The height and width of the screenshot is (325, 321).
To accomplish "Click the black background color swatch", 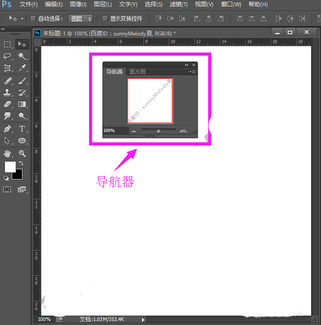I will coord(19,176).
